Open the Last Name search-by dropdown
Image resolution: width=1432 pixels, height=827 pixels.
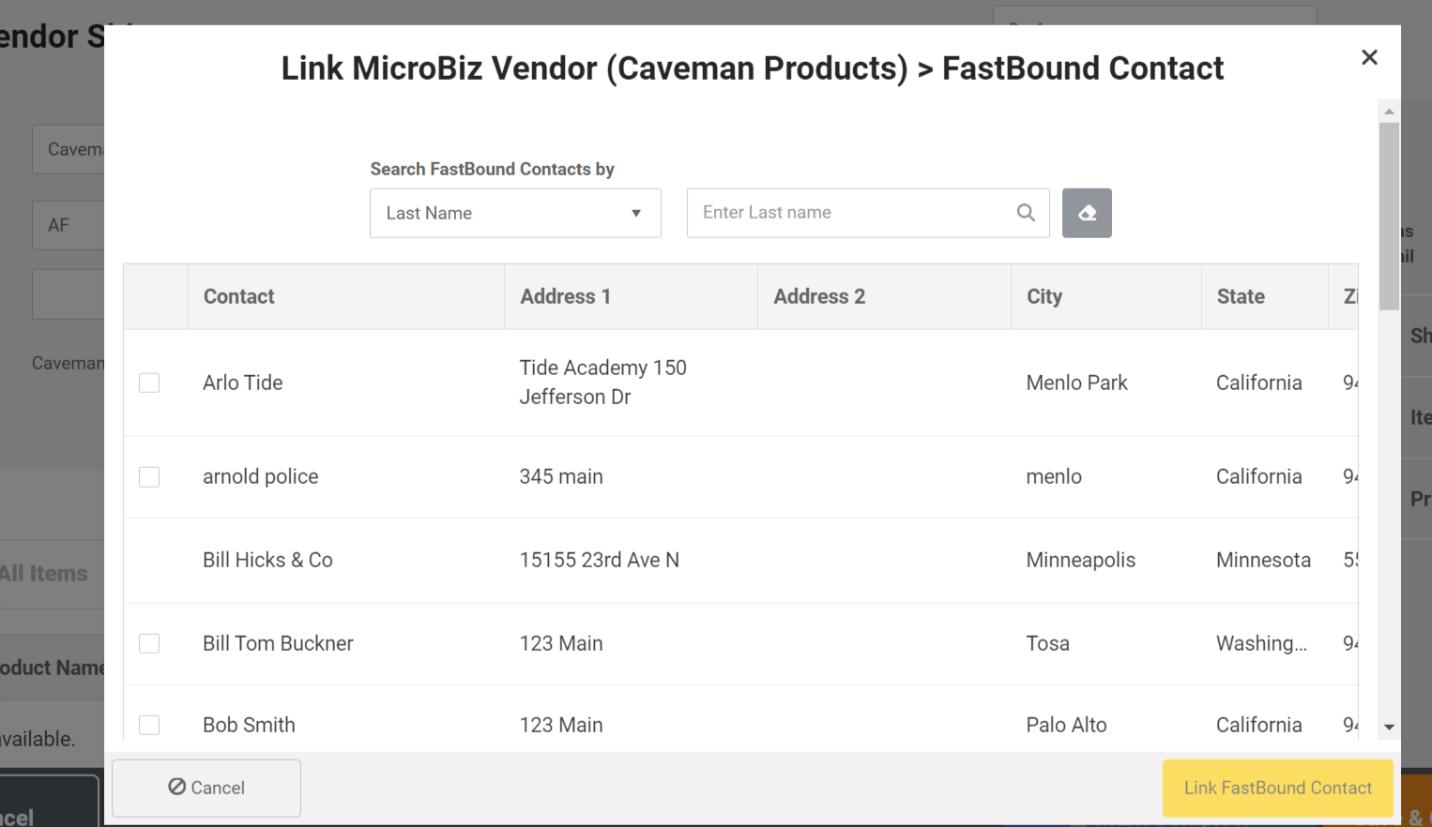pos(515,213)
